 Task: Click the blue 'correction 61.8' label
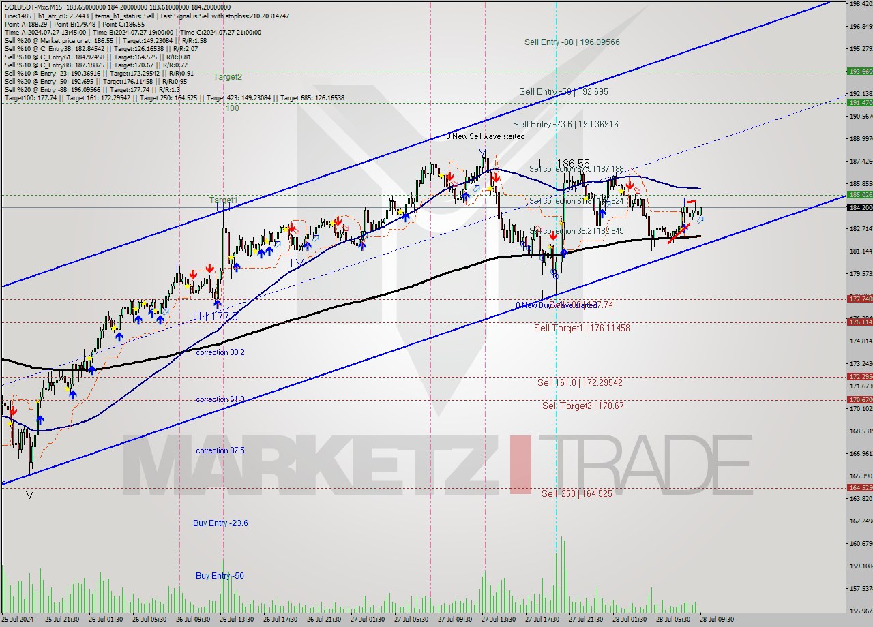point(220,399)
